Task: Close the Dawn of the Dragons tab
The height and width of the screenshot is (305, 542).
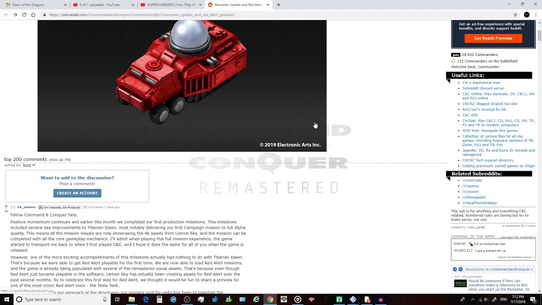Action: tap(65, 5)
